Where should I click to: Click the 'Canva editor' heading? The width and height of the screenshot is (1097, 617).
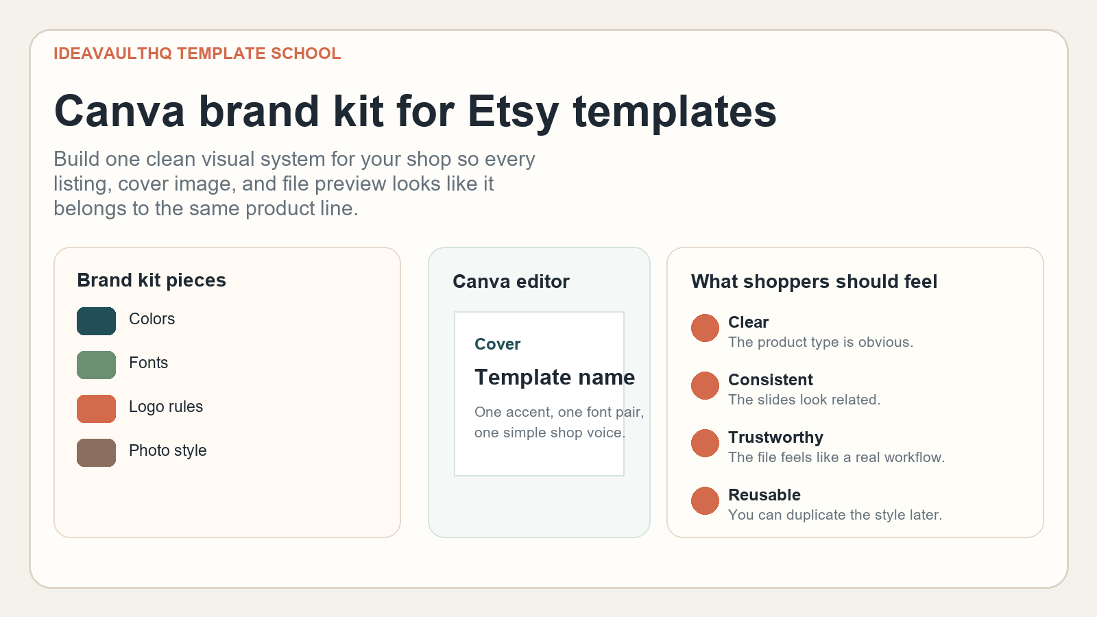click(x=511, y=282)
